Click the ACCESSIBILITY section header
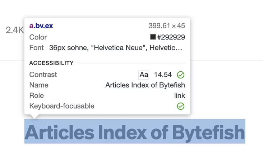The width and height of the screenshot is (263, 148). [51, 63]
